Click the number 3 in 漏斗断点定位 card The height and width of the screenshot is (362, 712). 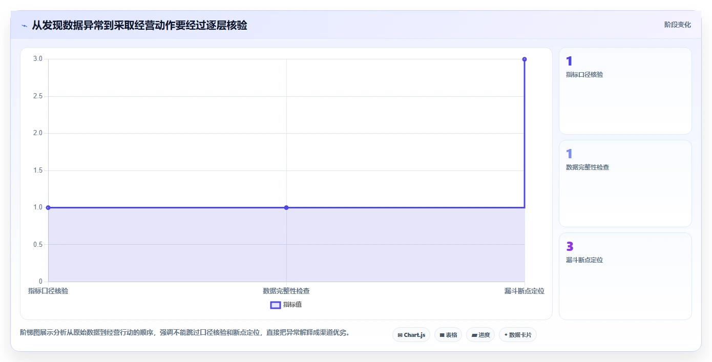tap(570, 247)
